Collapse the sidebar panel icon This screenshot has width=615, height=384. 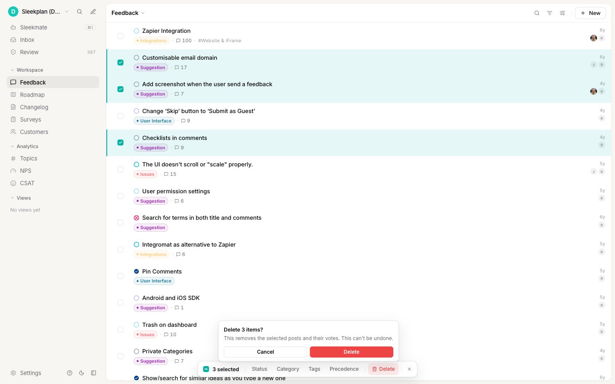click(94, 373)
